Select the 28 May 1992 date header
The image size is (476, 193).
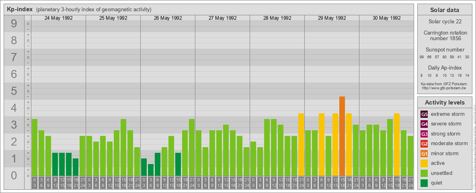(277, 18)
